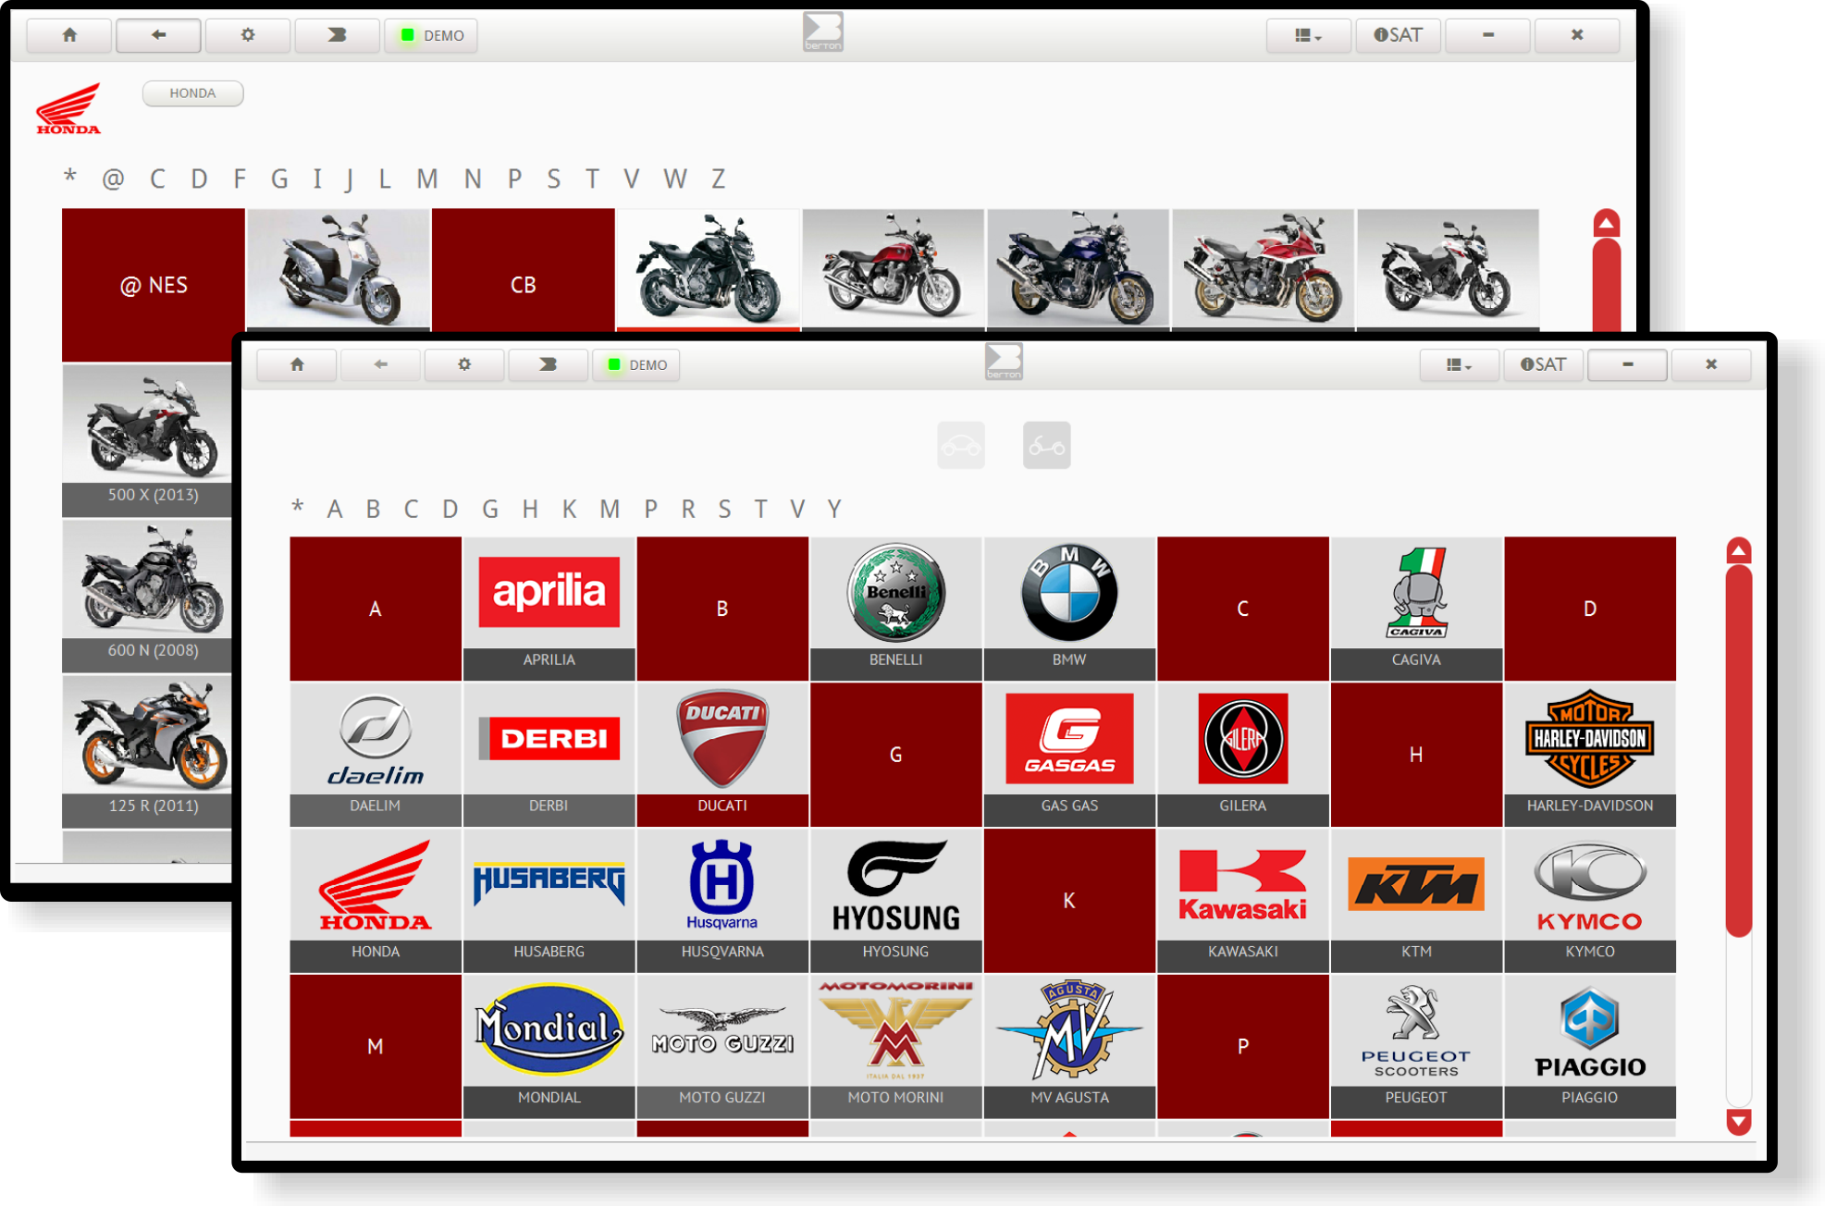Click the back arrow in the front window
This screenshot has width=1825, height=1206.
coord(380,364)
